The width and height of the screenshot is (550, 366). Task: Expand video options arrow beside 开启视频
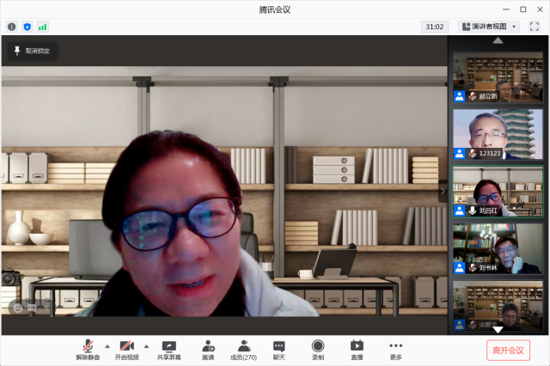(x=146, y=345)
